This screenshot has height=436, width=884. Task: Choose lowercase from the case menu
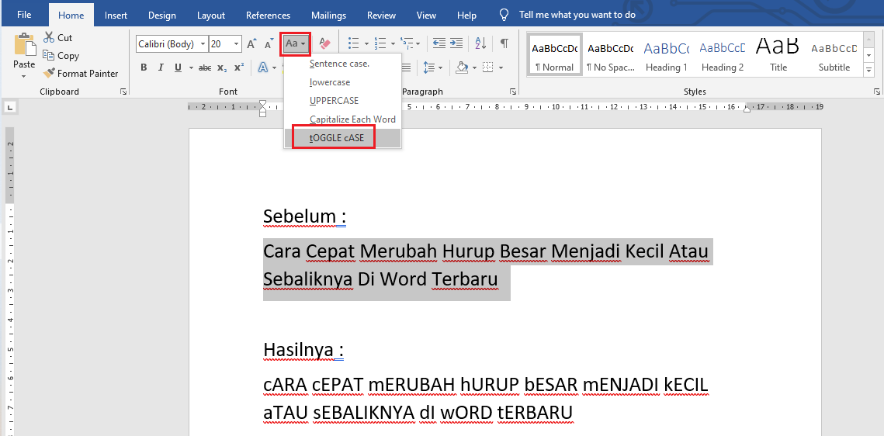coord(343,82)
